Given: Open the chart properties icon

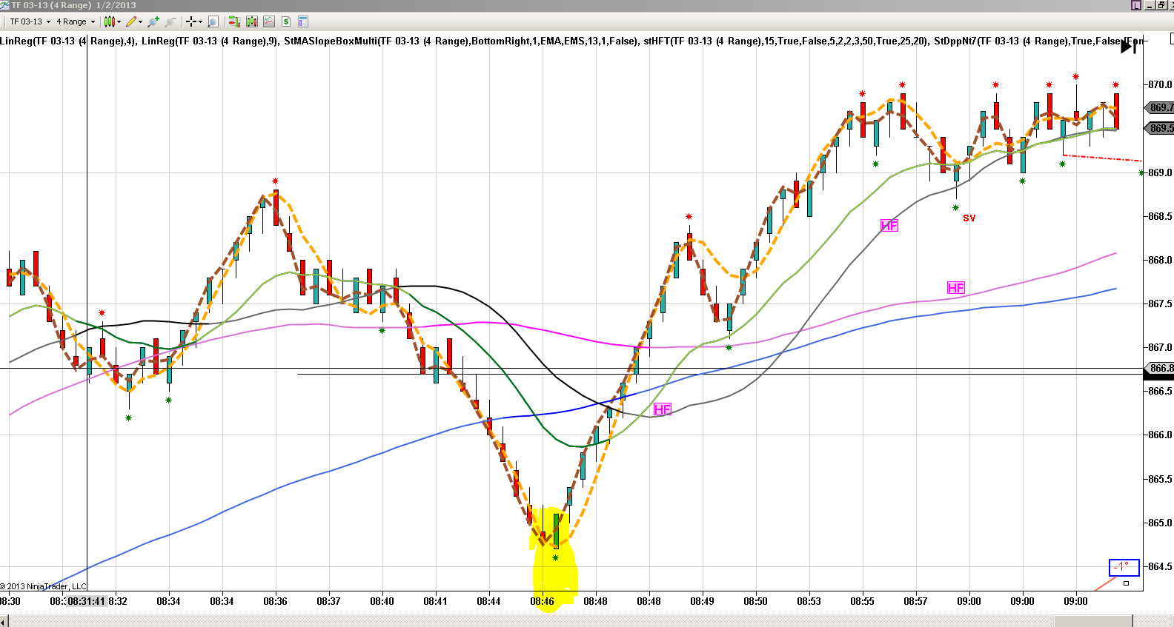Looking at the screenshot, I should [302, 21].
